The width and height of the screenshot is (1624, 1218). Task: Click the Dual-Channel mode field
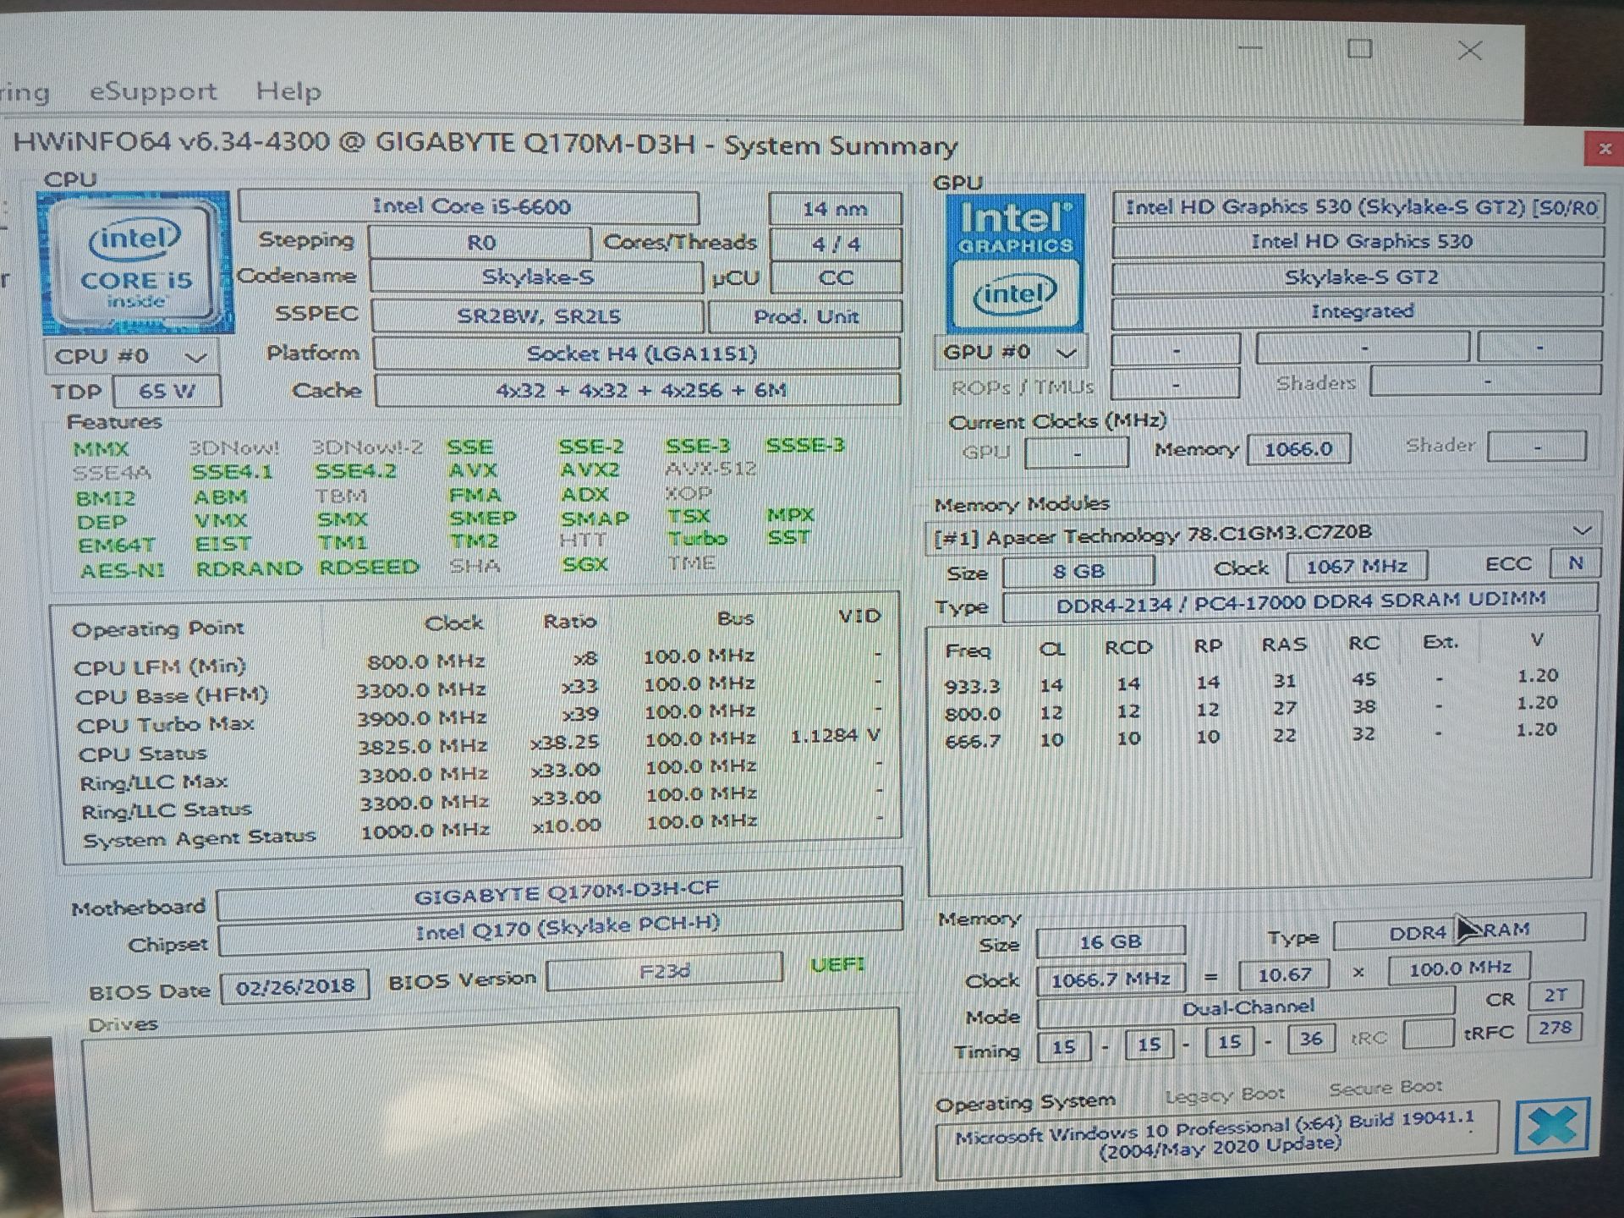(1247, 1007)
